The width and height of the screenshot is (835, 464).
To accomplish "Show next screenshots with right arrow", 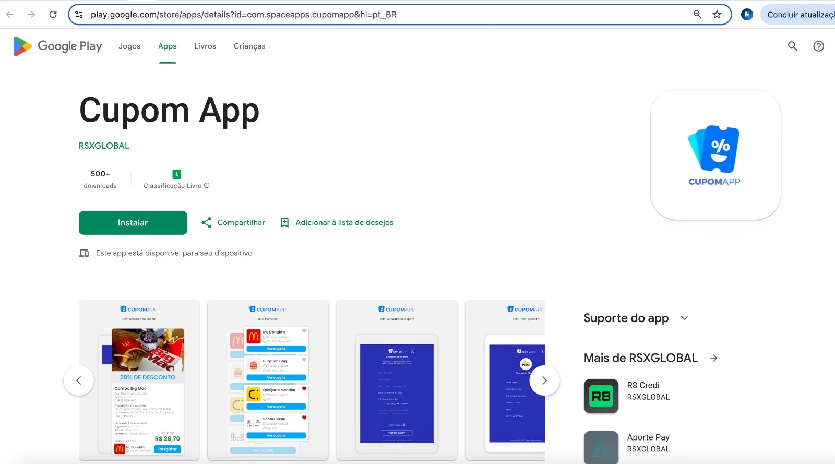I will coord(545,380).
